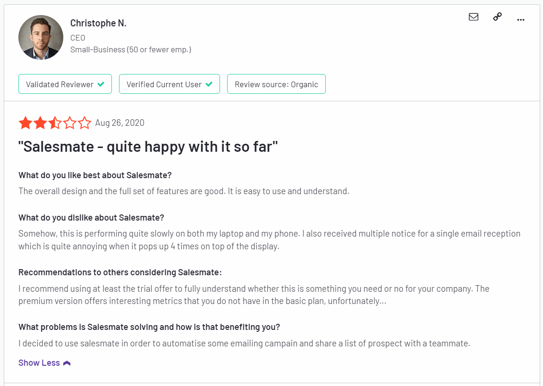Click the Review source: Organic badge
Screen dimensions: 543x386
pos(276,84)
